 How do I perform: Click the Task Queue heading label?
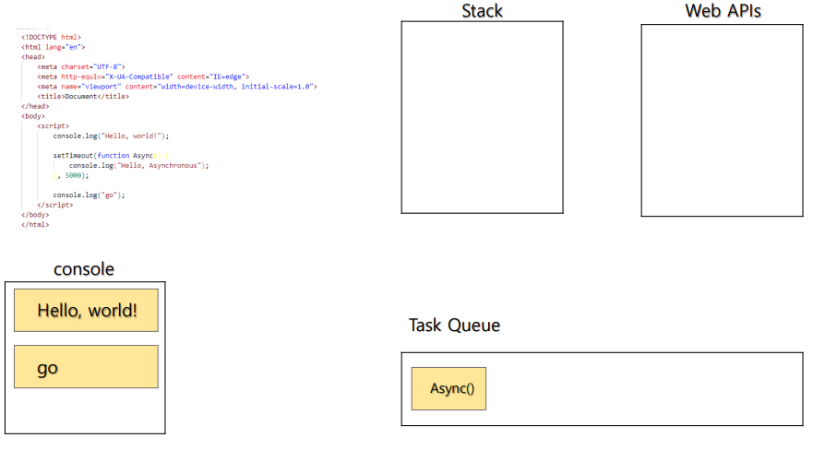pos(454,326)
